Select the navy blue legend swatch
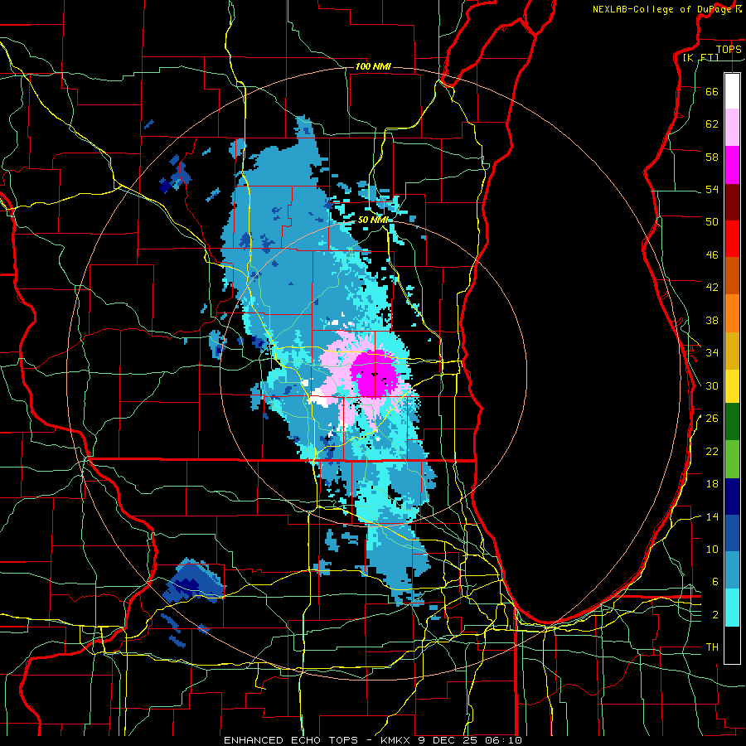 [x=732, y=497]
